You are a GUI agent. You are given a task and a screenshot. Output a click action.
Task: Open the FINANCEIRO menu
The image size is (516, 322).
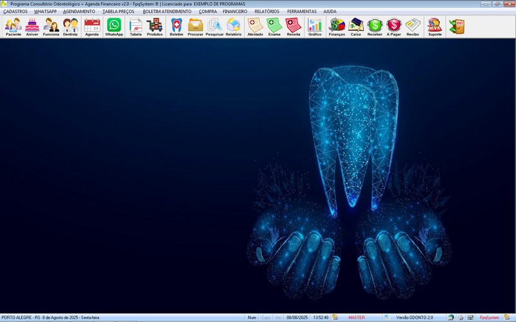(235, 12)
